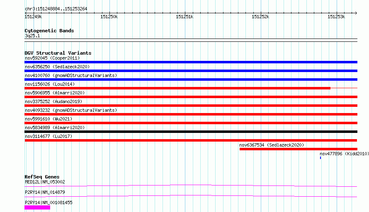Open the nsv6356250 (Sedlazeck2020) label
The image size is (369, 212).
click(x=57, y=67)
